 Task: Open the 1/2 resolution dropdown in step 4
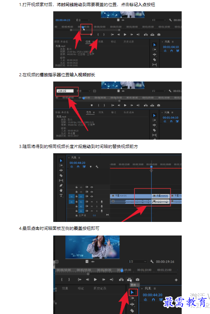tap(137, 262)
